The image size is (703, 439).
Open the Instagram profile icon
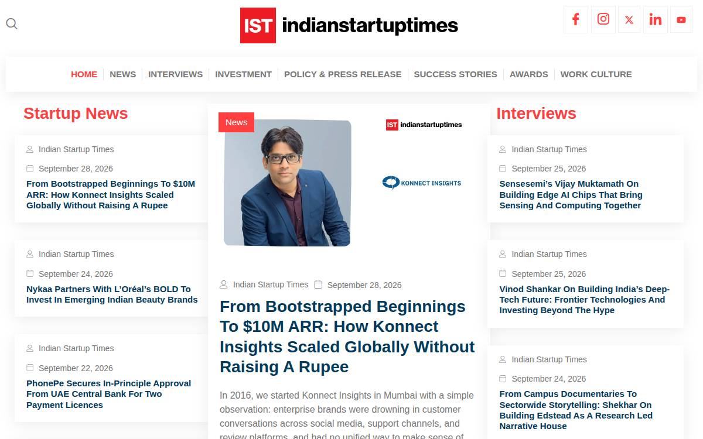click(603, 19)
